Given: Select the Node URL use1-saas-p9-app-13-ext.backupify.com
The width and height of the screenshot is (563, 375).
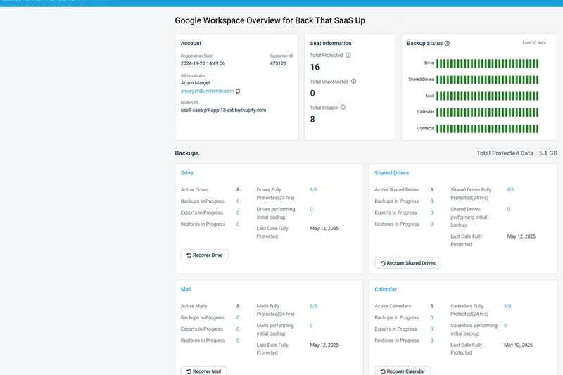Looking at the screenshot, I should pos(223,110).
